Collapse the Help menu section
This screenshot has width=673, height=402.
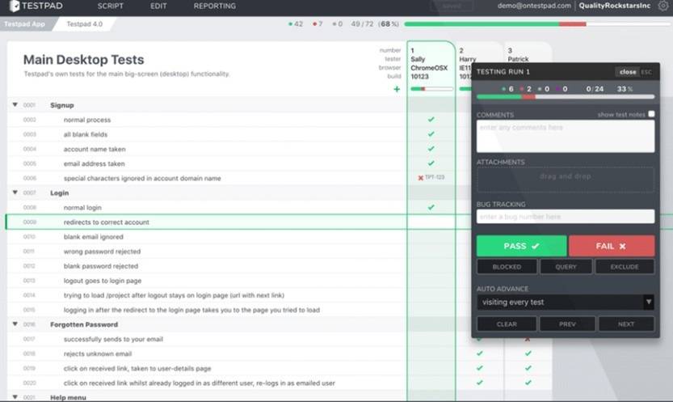15,397
